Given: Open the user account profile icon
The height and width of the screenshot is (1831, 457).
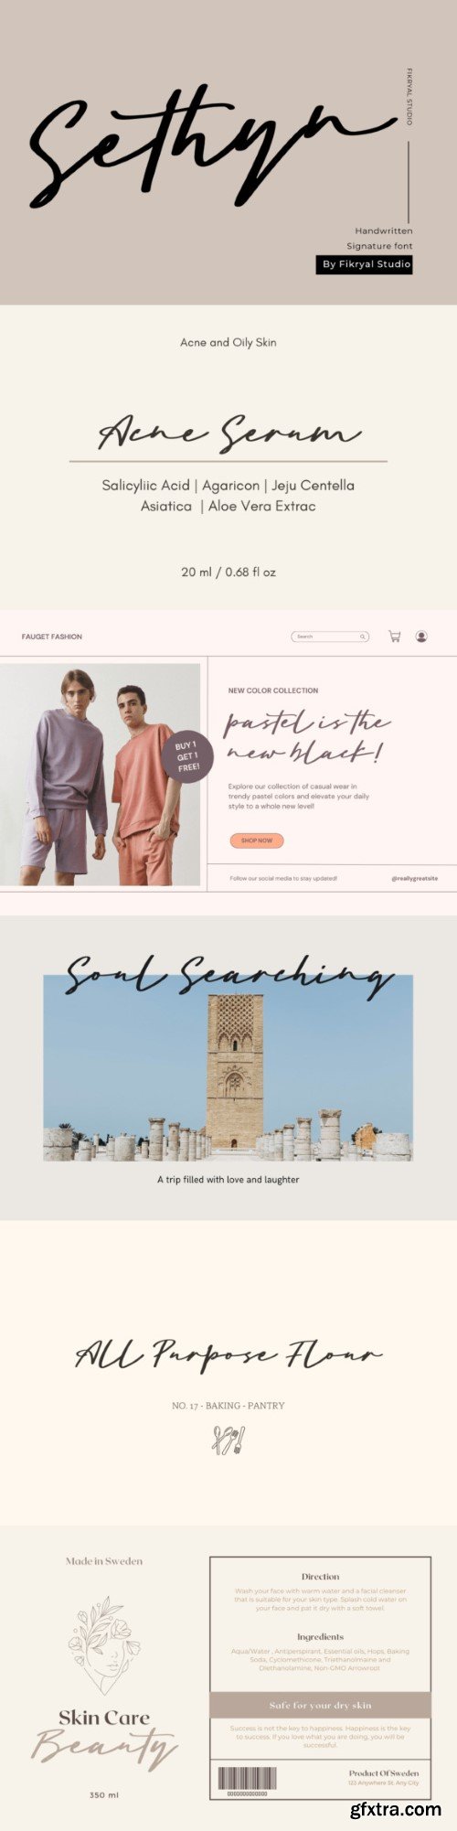Looking at the screenshot, I should [421, 637].
